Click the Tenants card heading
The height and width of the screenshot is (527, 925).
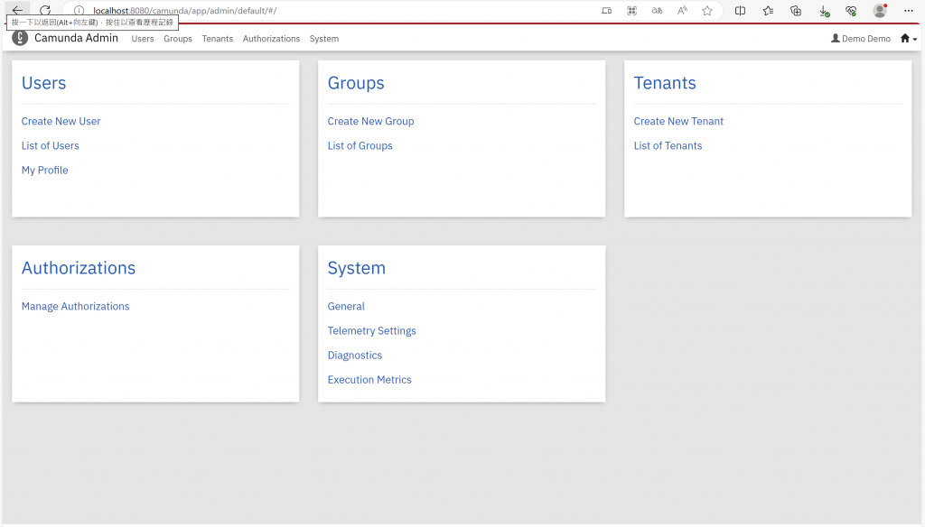coord(665,83)
